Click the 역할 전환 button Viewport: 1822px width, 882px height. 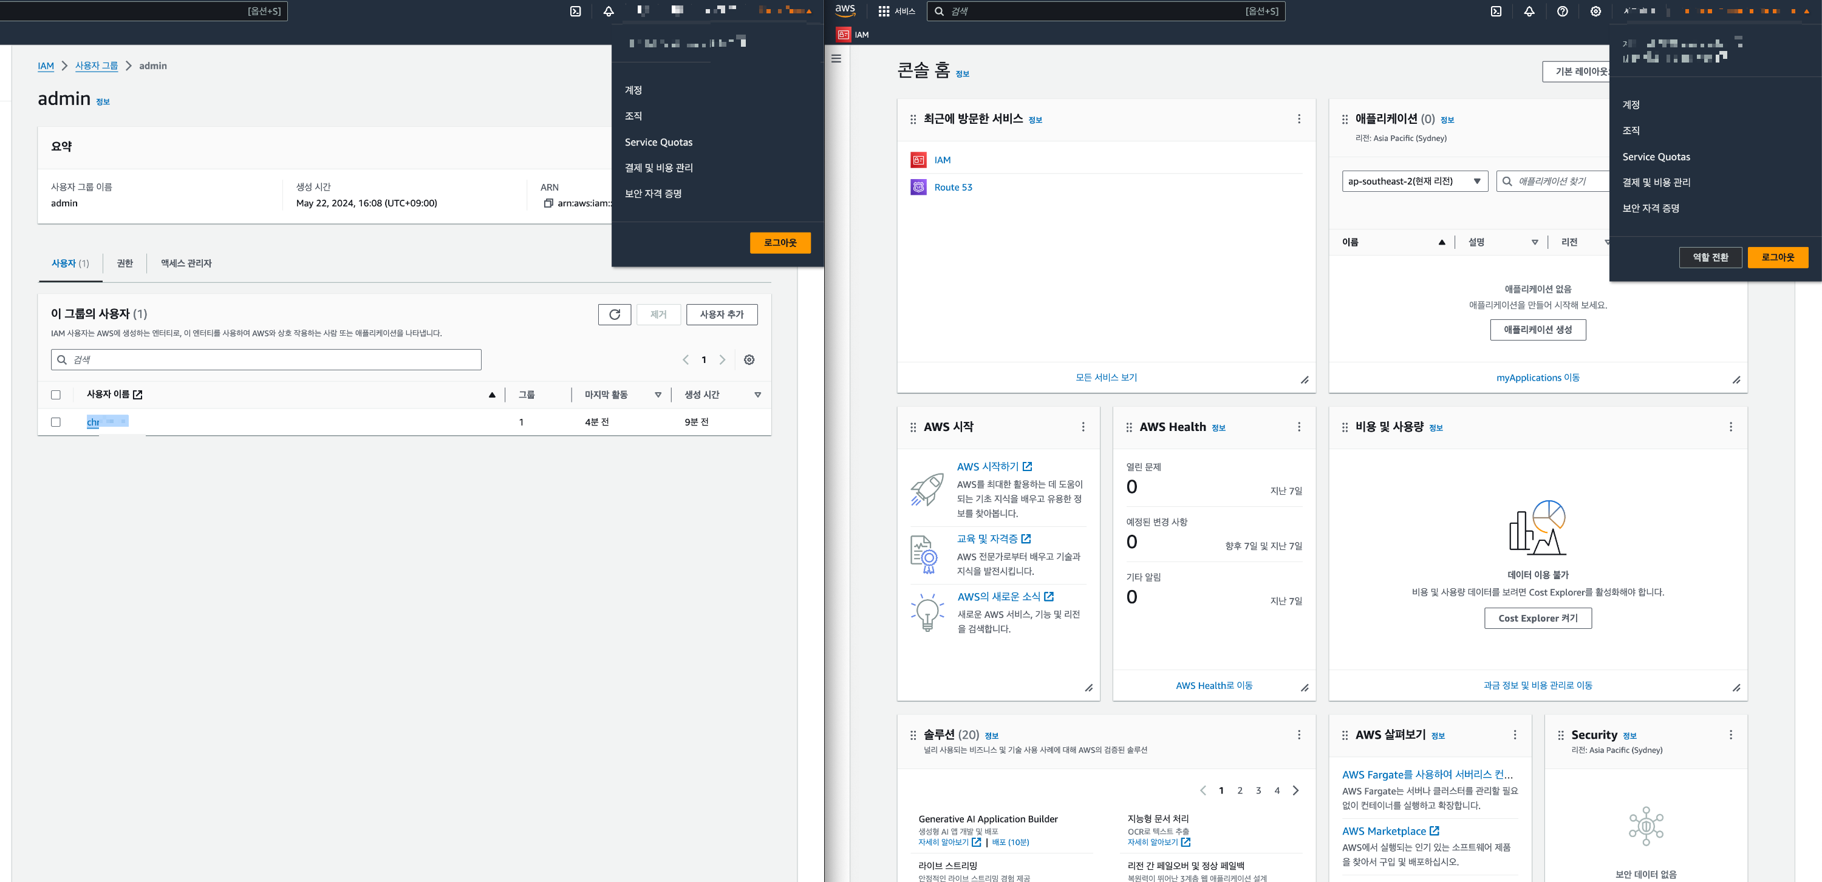click(x=1710, y=257)
